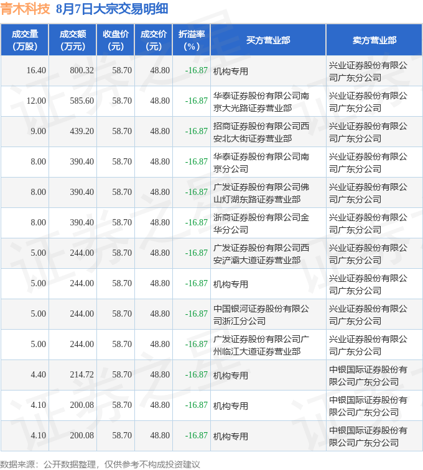
Task: Click seller 兴业证券 in the 585.60 row
Action: [368, 102]
